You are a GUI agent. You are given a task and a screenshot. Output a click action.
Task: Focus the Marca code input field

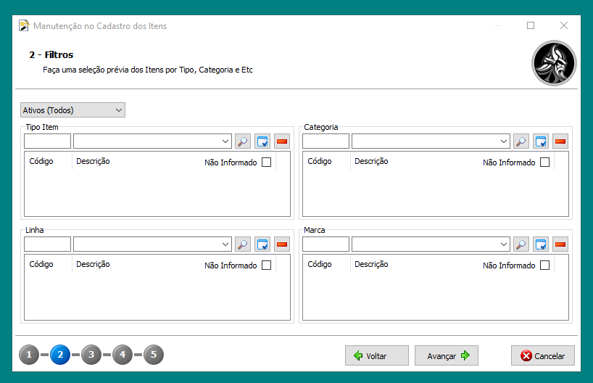tap(325, 244)
